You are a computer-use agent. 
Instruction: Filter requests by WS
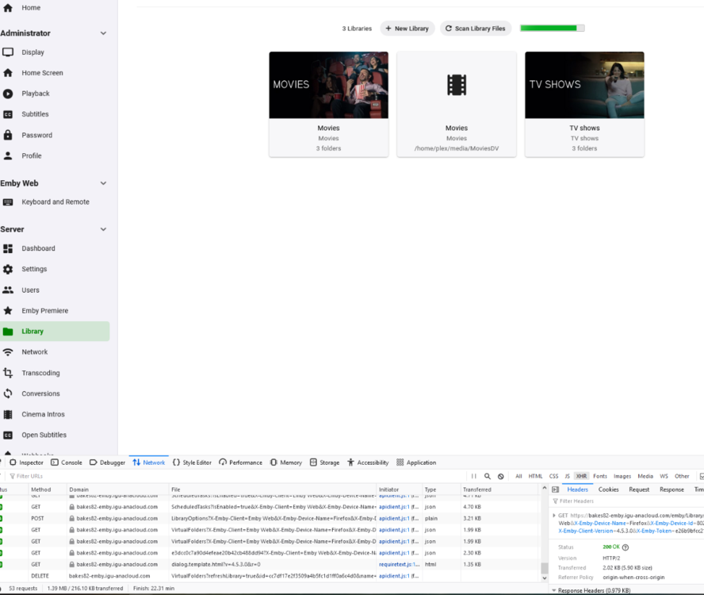[664, 476]
